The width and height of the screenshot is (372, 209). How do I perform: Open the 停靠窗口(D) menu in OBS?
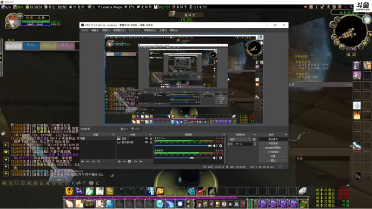(119, 30)
